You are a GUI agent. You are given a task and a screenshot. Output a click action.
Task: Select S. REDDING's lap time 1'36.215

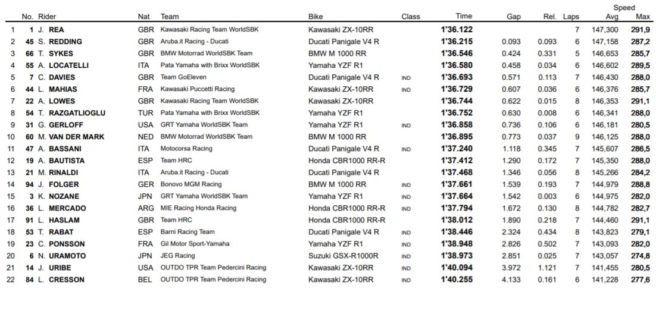point(457,42)
